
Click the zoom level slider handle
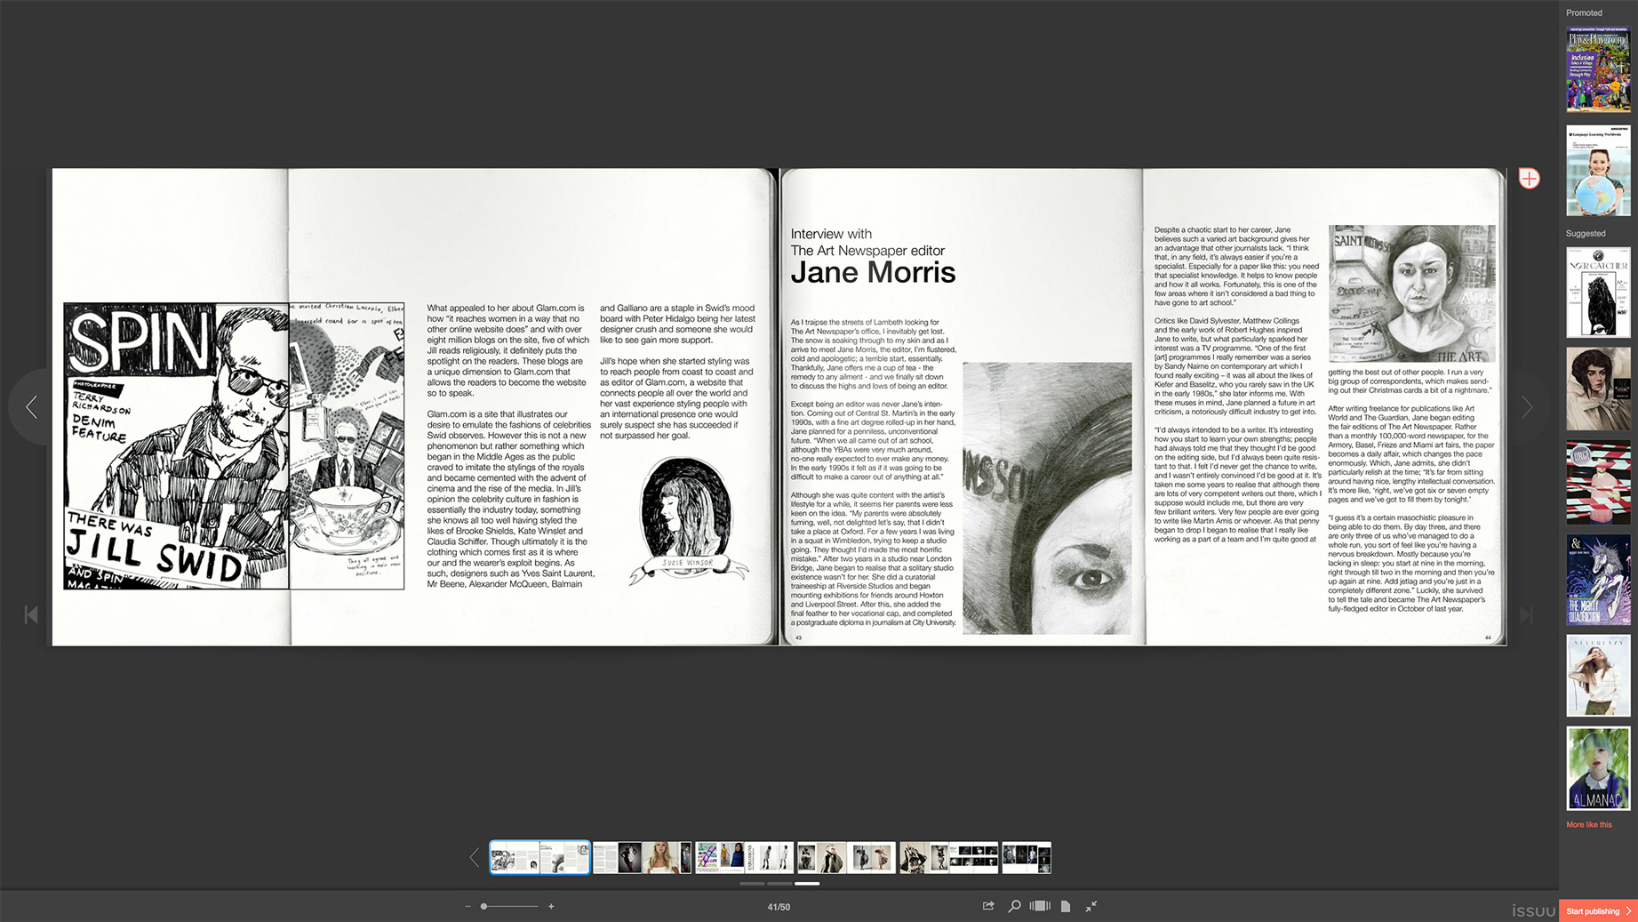coord(483,906)
